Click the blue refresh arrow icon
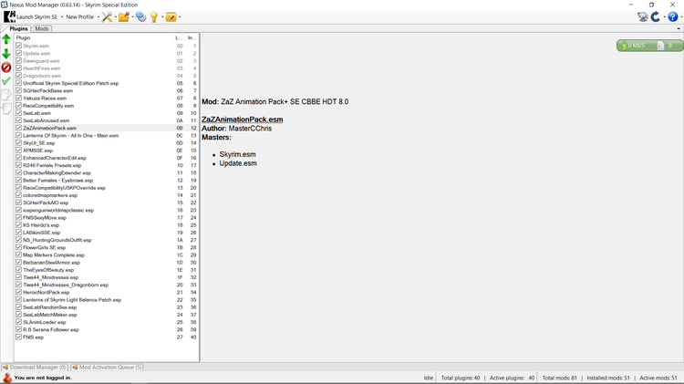The width and height of the screenshot is (684, 384). 655,16
